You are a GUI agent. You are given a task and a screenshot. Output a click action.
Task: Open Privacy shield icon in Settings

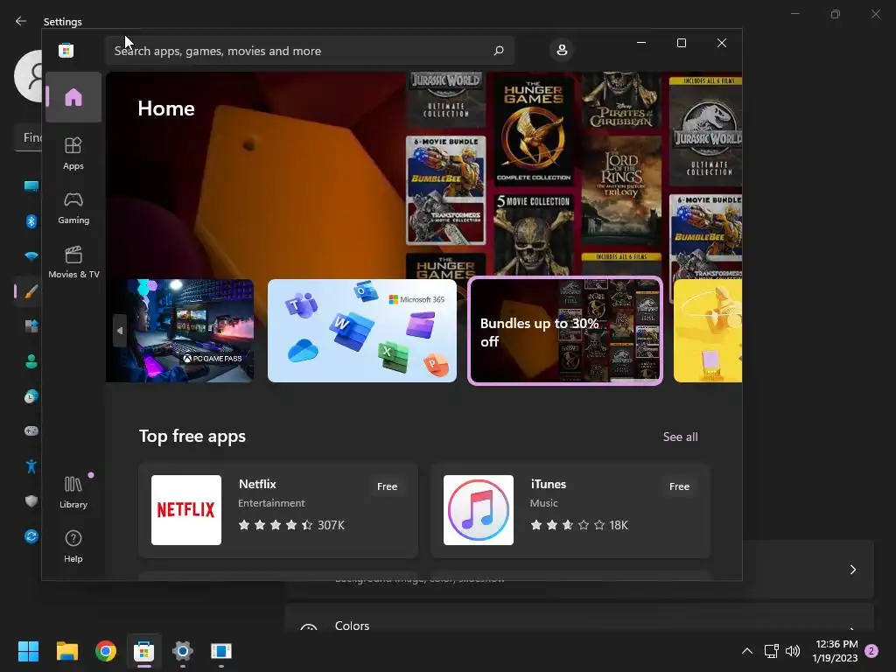tap(31, 501)
